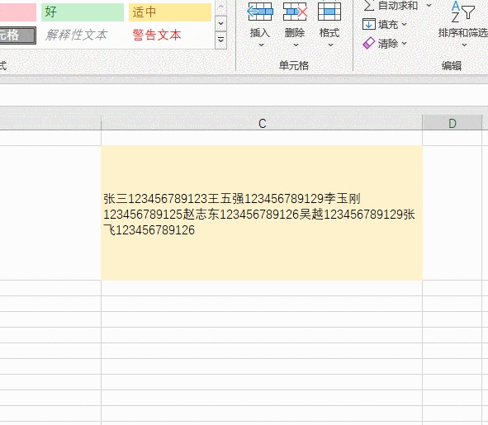The image size is (488, 425).
Task: Click the Insert cells icon
Action: coord(260,12)
